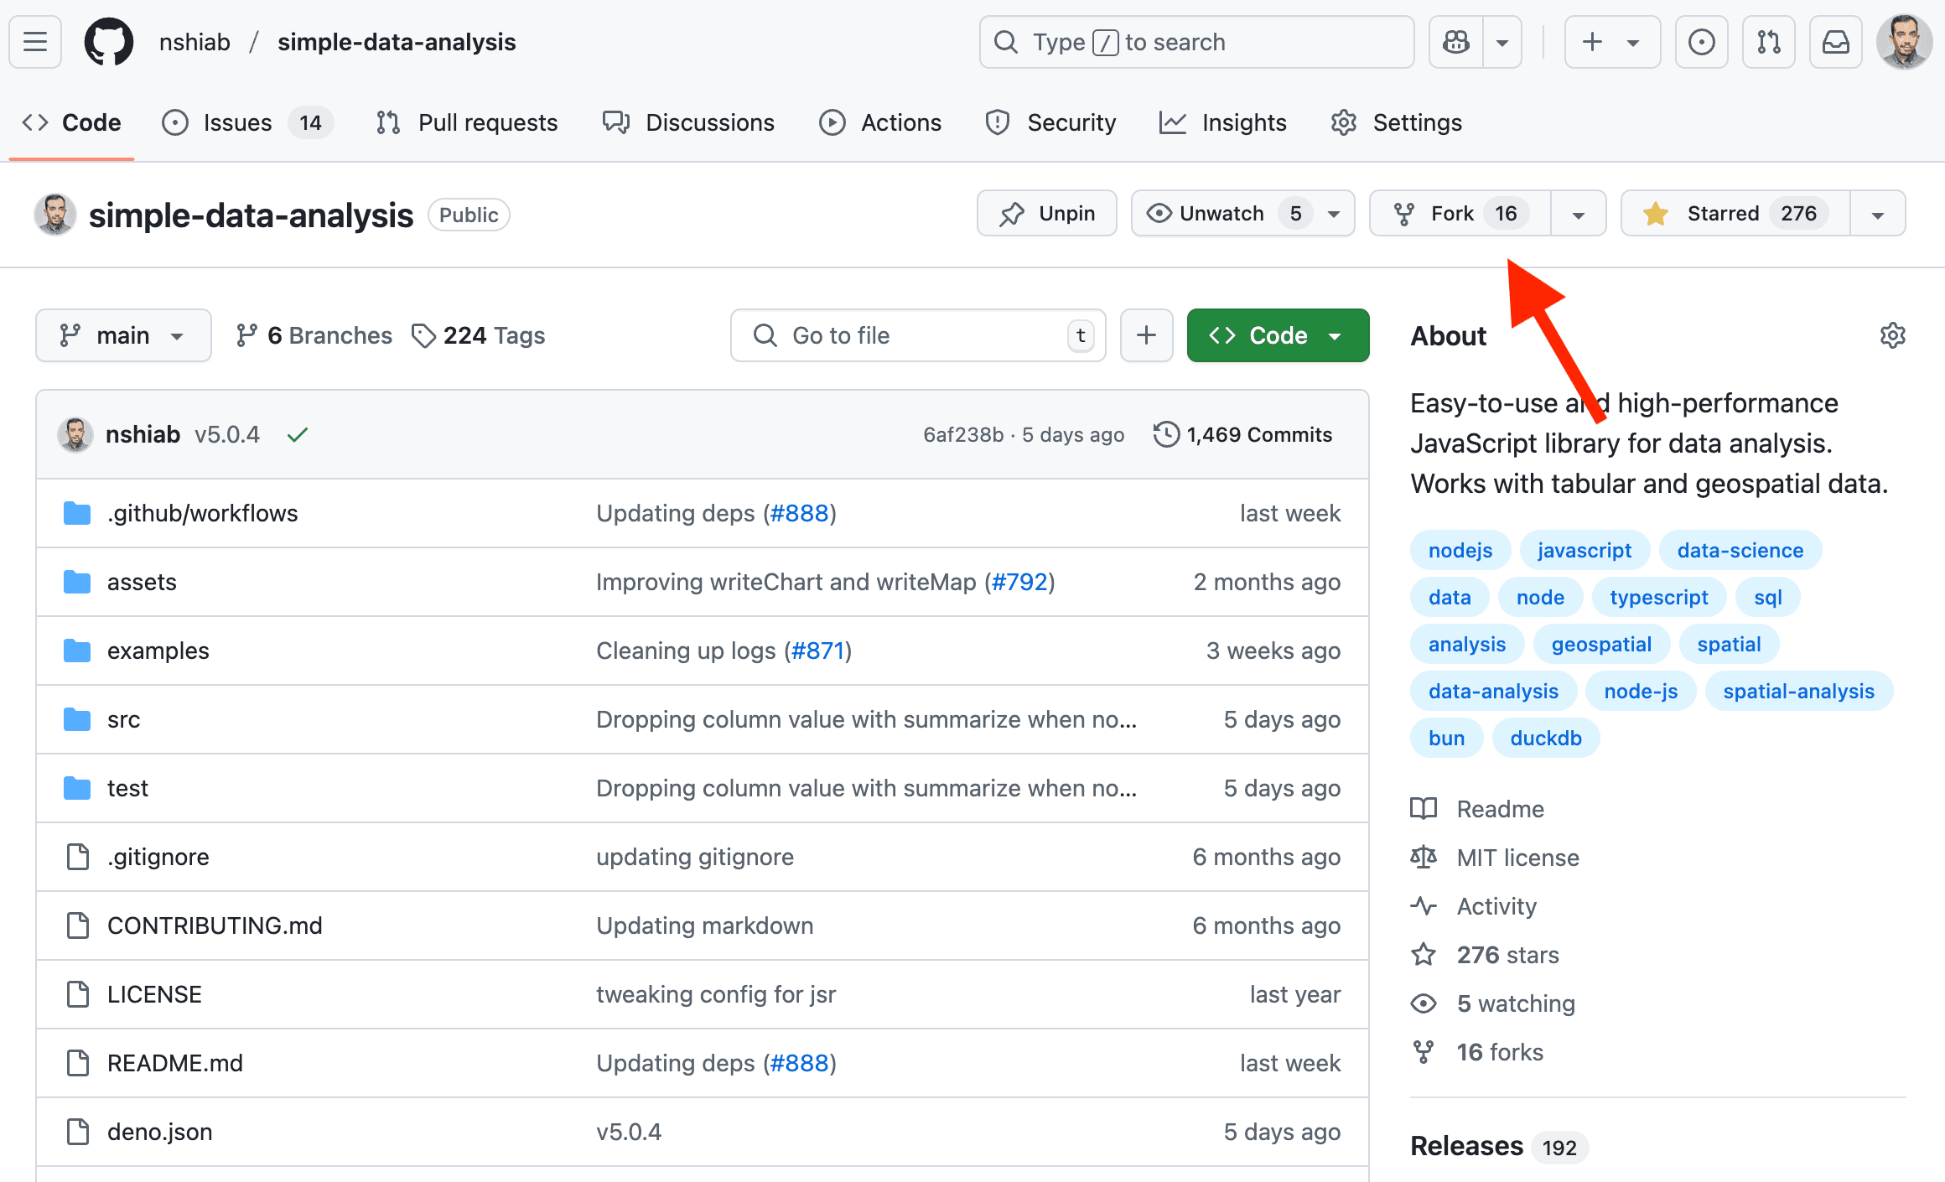Open the examples folder
Image resolution: width=1945 pixels, height=1182 pixels.
158,651
